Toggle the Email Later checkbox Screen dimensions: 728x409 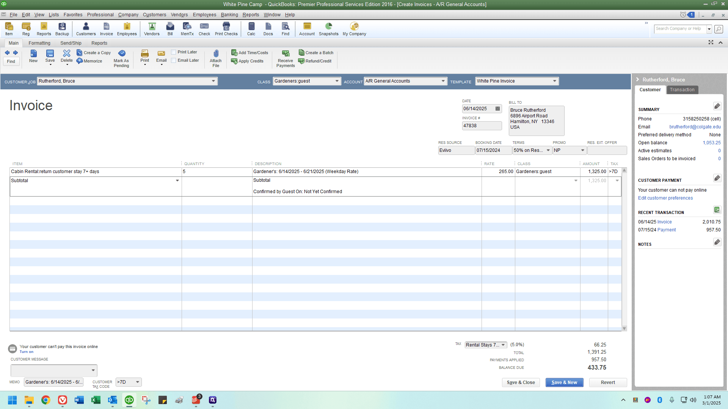click(x=174, y=61)
